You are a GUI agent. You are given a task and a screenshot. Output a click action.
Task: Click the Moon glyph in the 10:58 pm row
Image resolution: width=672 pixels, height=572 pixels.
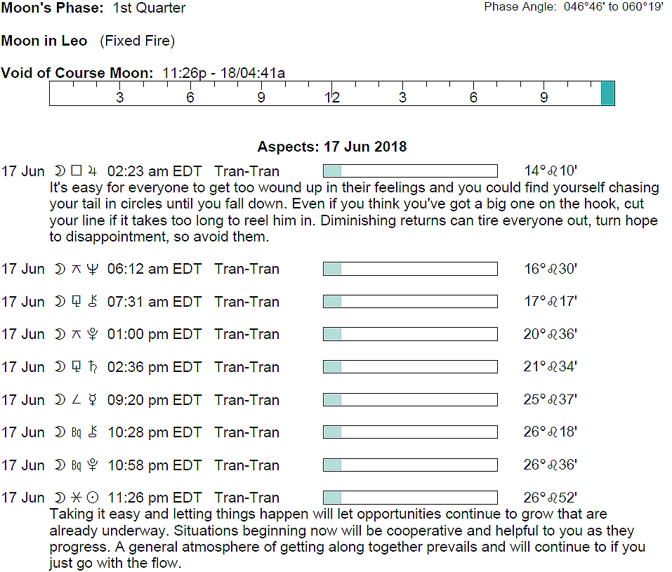60,465
